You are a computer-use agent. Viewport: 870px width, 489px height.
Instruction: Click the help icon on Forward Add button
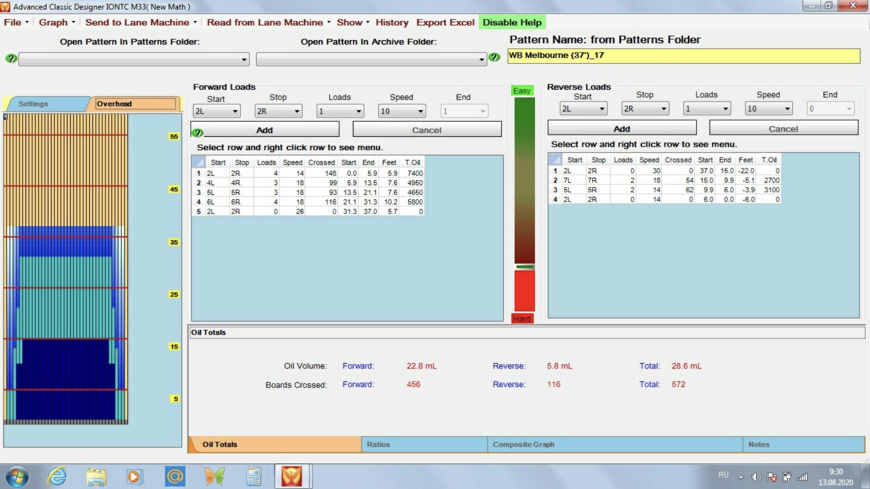pos(198,132)
